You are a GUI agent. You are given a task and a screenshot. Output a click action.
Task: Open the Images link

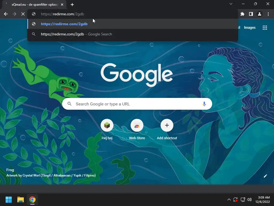(x=250, y=28)
